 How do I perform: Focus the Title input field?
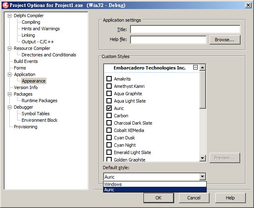point(185,29)
